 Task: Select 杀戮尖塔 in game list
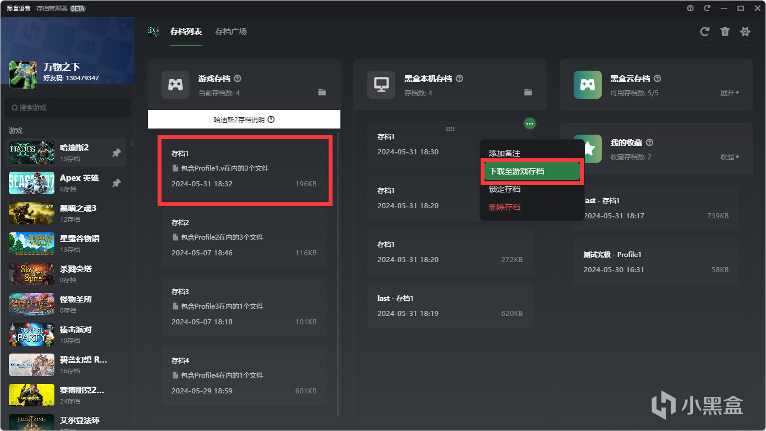tap(65, 274)
